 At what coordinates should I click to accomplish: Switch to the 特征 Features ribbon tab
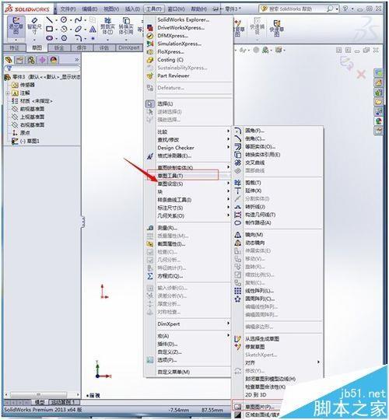click(15, 48)
